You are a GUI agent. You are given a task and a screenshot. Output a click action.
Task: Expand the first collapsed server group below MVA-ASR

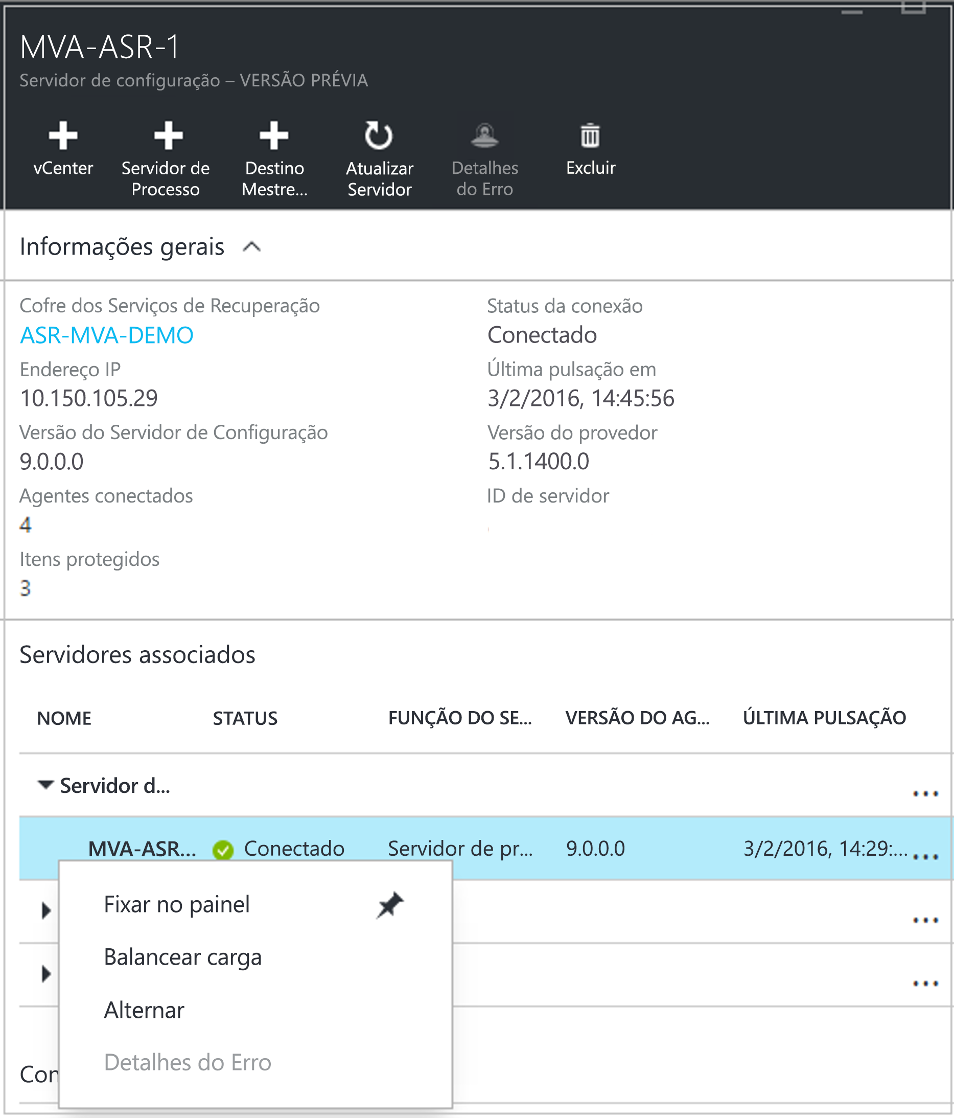click(46, 911)
